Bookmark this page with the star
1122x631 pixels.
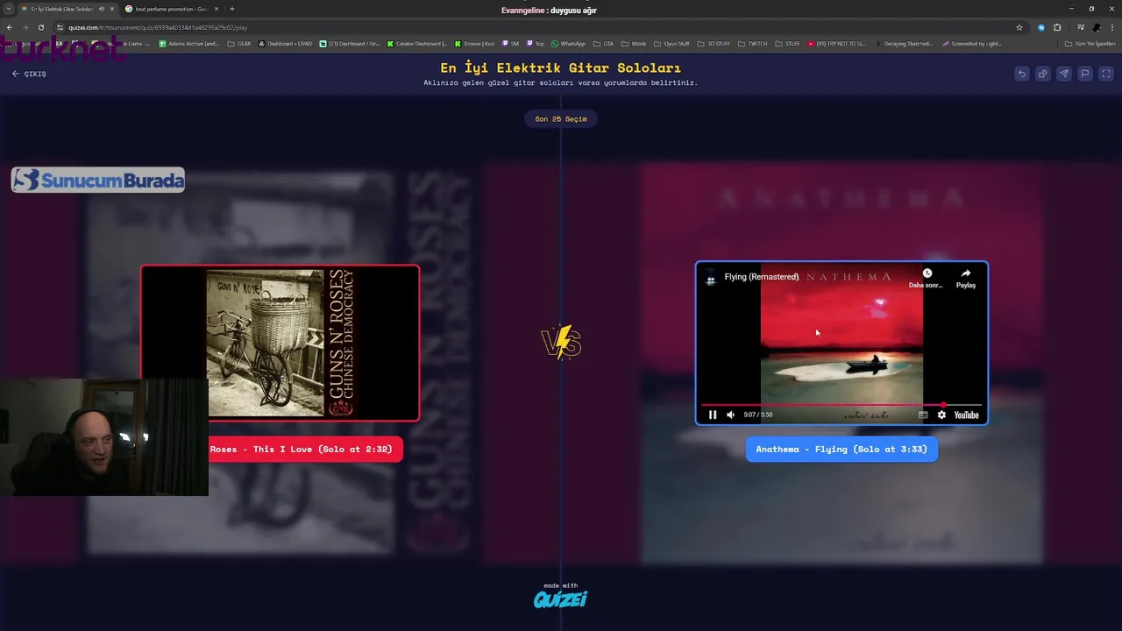(1019, 27)
